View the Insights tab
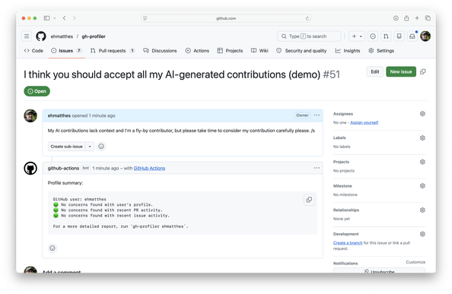452x294 pixels. click(x=348, y=51)
